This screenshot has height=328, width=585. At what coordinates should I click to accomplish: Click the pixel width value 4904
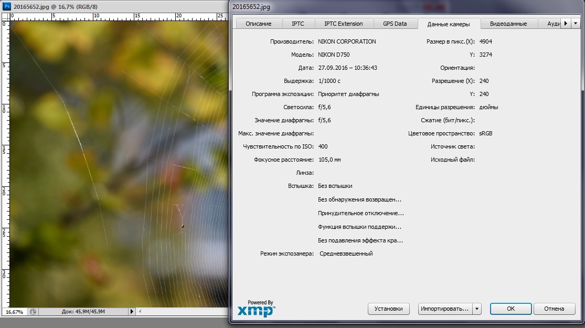486,41
